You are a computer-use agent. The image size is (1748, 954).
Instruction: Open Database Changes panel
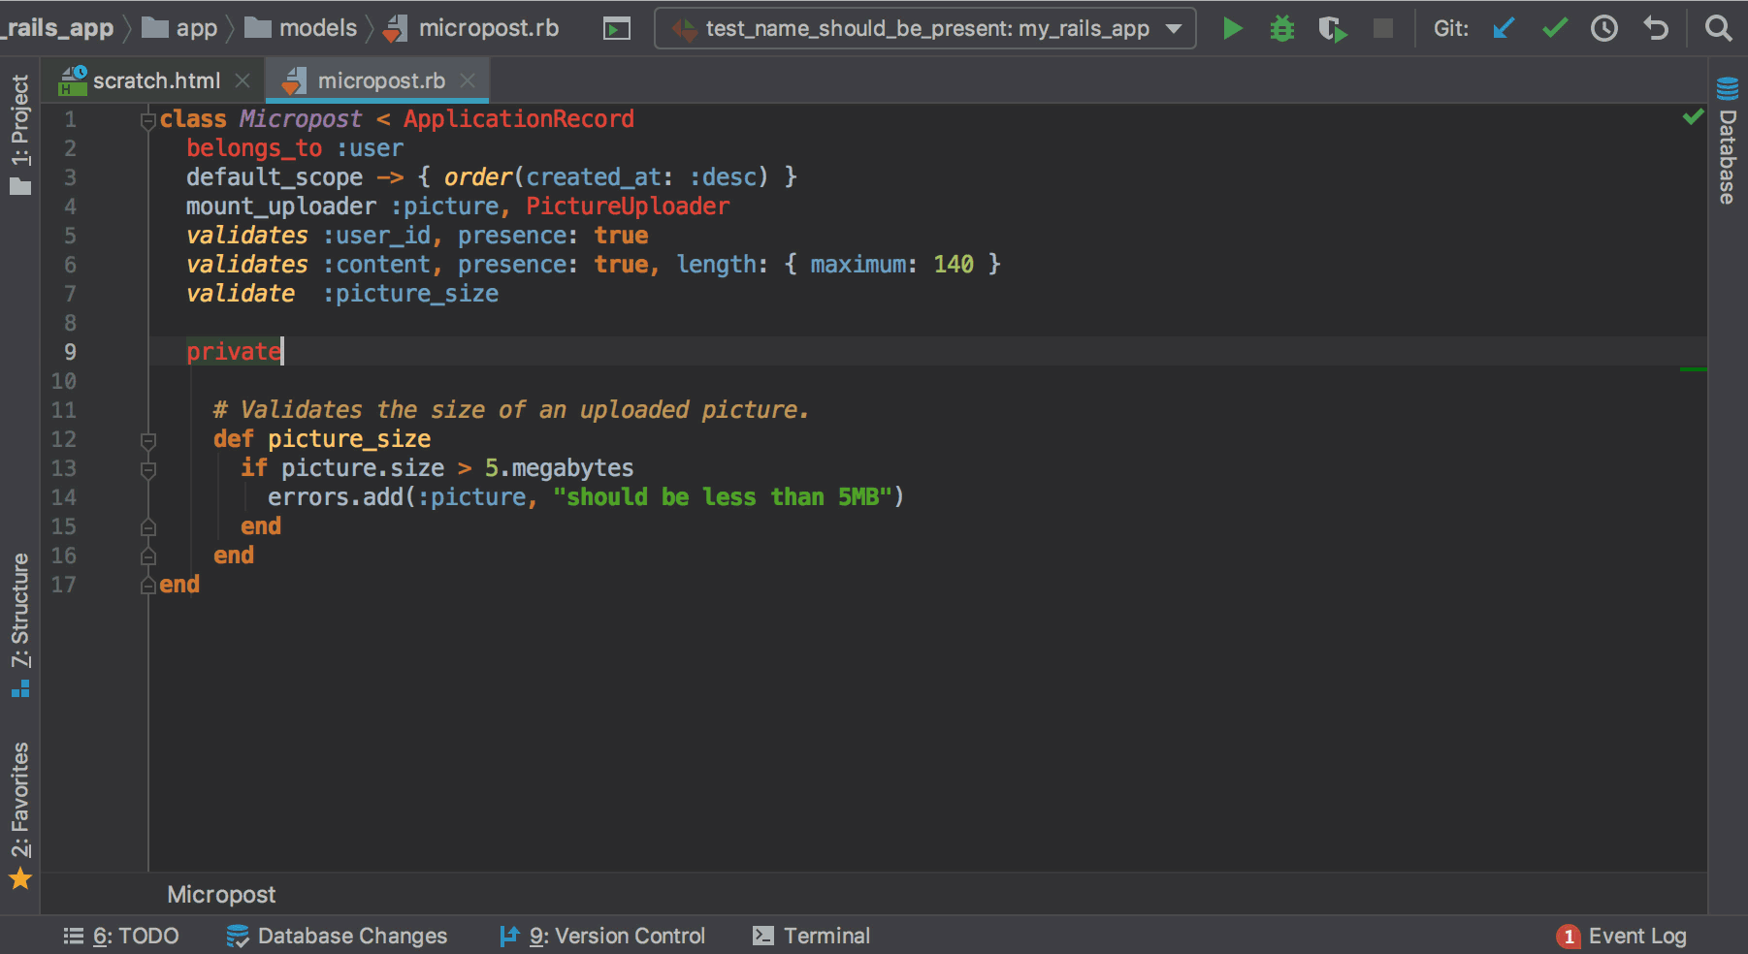337,936
